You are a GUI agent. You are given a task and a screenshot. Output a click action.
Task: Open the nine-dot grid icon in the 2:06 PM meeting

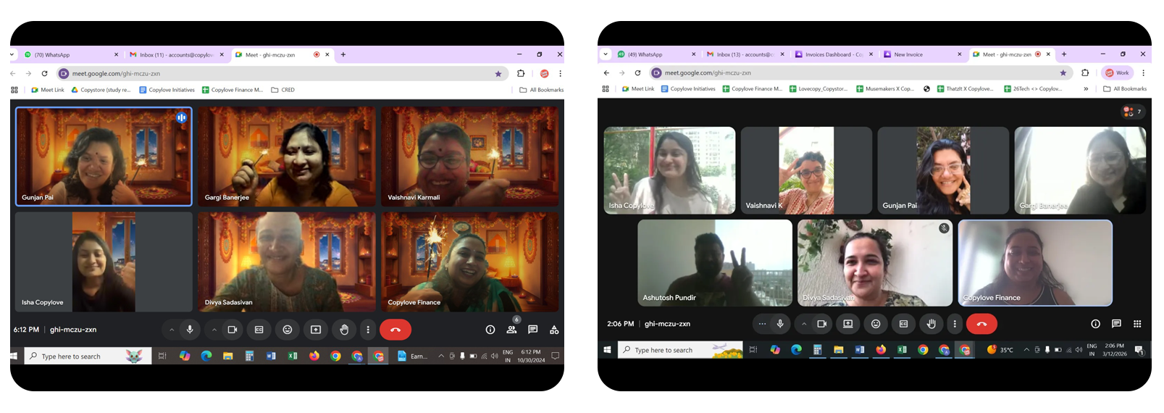[1137, 324]
